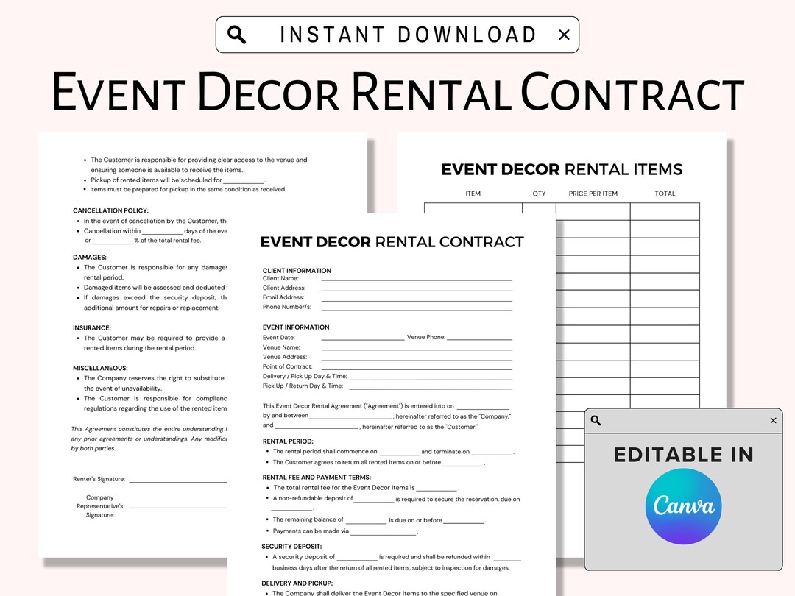Click the magnifying glass in the Instant Download bar
Image resolution: width=795 pixels, height=596 pixels.
(x=237, y=34)
